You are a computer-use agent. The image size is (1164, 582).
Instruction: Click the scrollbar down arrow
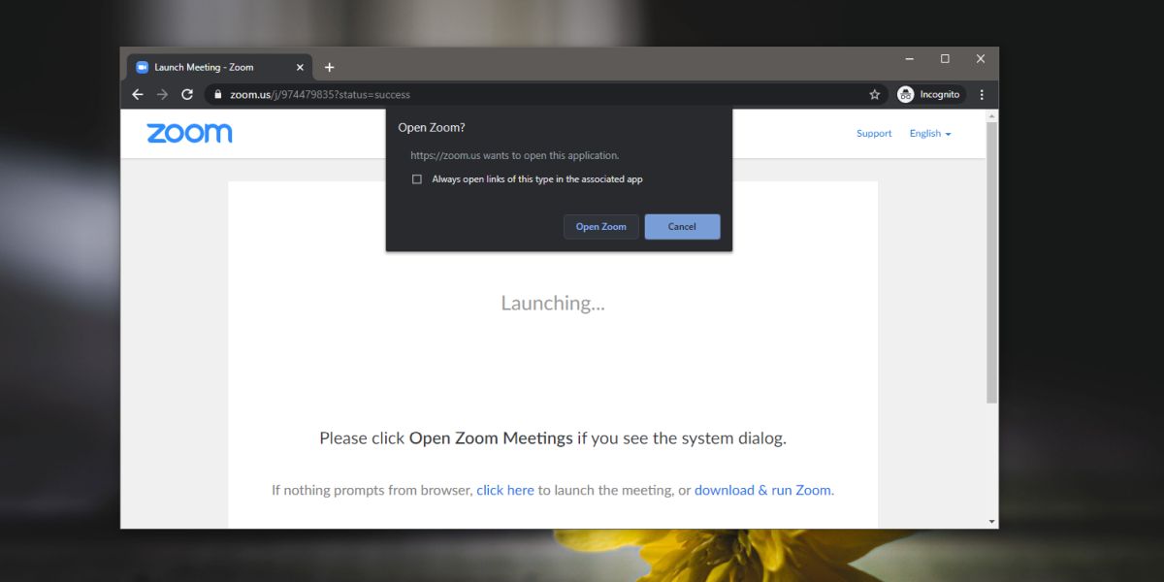(x=991, y=522)
